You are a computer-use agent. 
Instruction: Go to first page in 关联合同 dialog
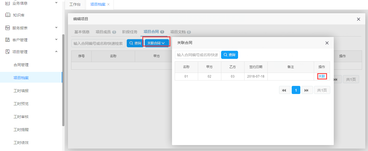284,90
